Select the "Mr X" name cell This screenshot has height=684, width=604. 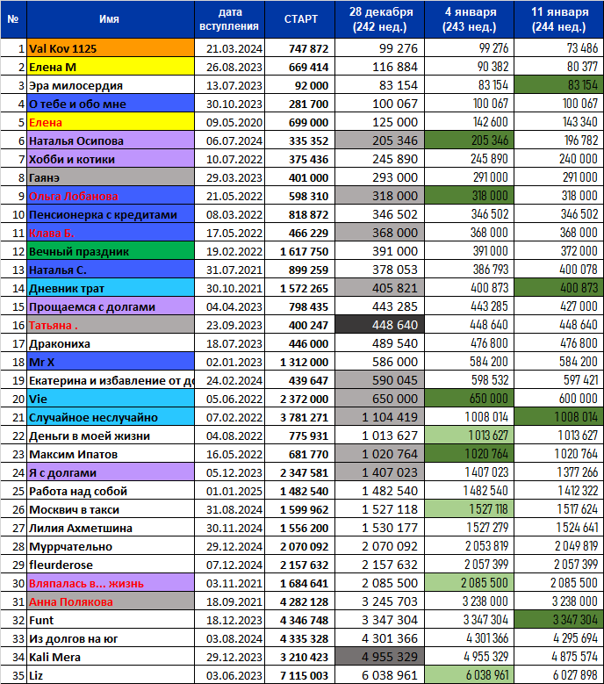pyautogui.click(x=111, y=362)
